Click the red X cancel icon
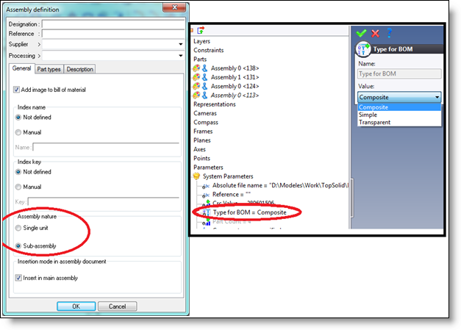Screen dimensions: 461x330 click(x=375, y=33)
